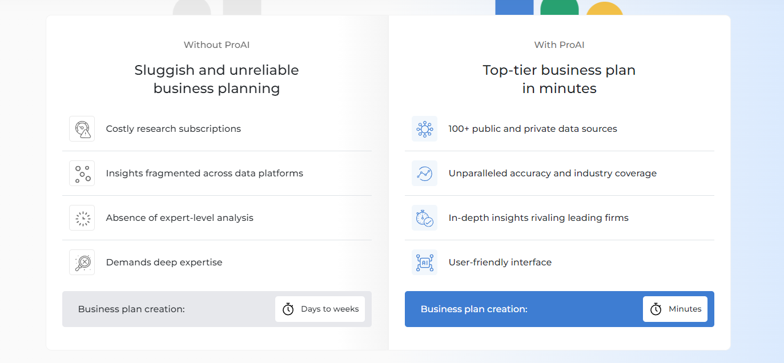Click the Minutes badge
Image resolution: width=784 pixels, height=363 pixels.
[x=675, y=309]
